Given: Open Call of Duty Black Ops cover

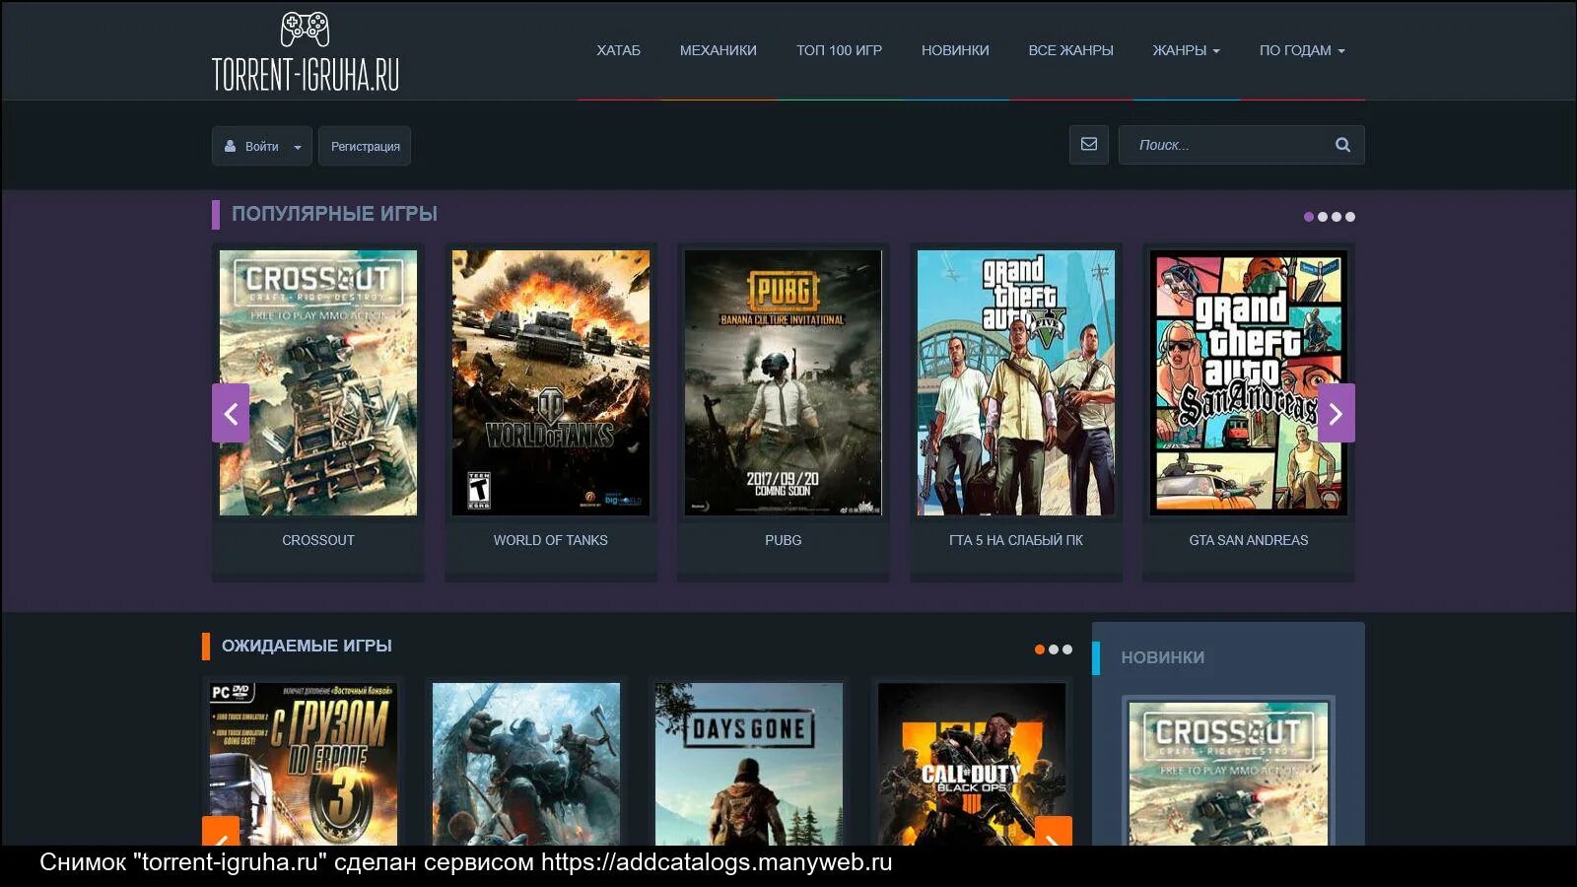Looking at the screenshot, I should pyautogui.click(x=972, y=764).
